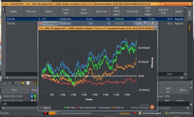194x117 pixels.
Task: Toggle Non Showdown legend series
Action: coord(86,108)
